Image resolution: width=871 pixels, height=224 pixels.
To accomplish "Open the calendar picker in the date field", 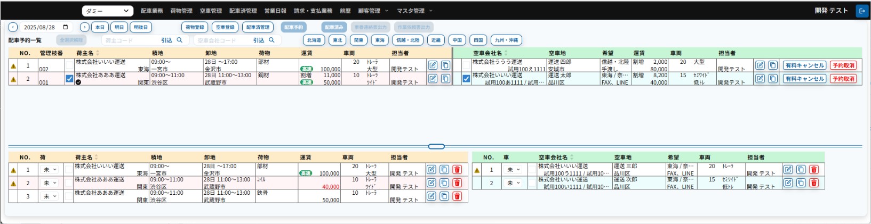I will tap(66, 27).
